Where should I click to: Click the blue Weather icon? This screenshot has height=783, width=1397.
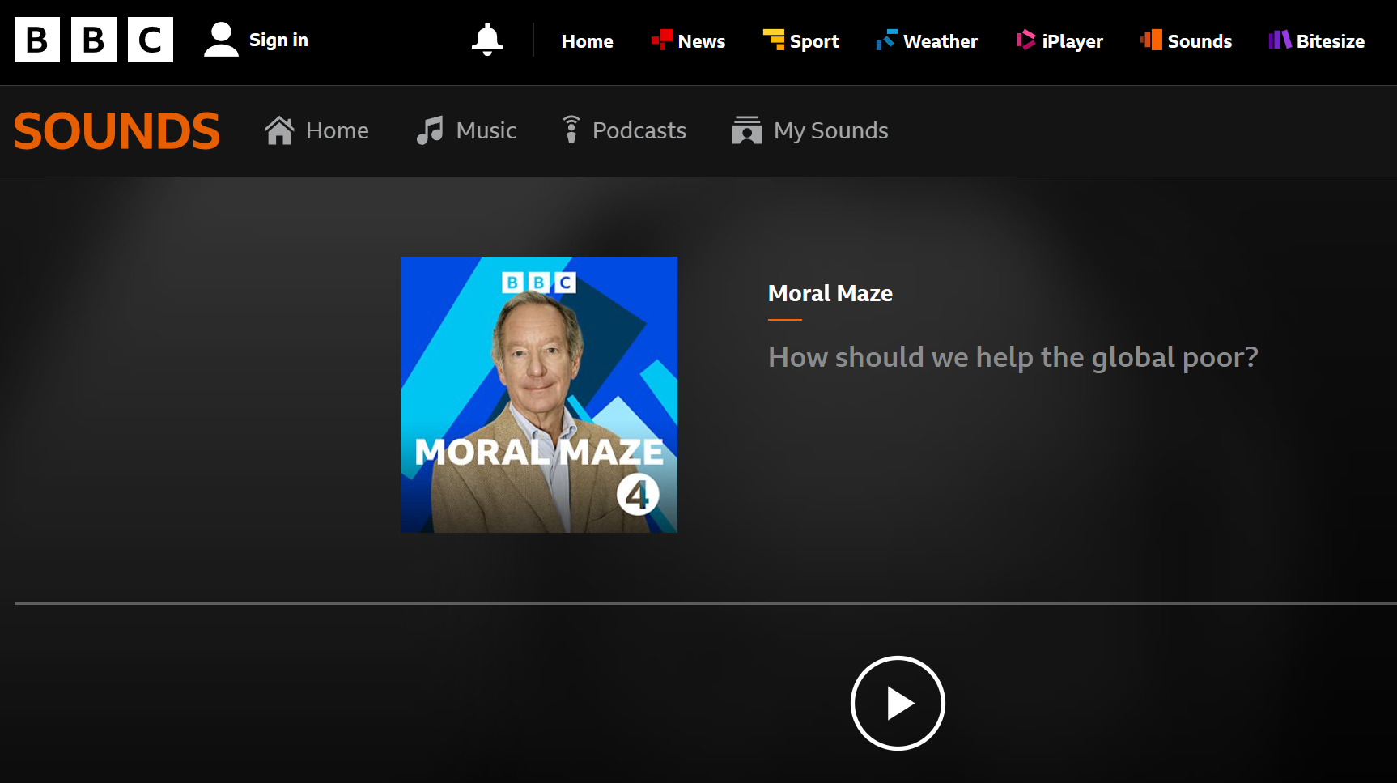tap(886, 40)
